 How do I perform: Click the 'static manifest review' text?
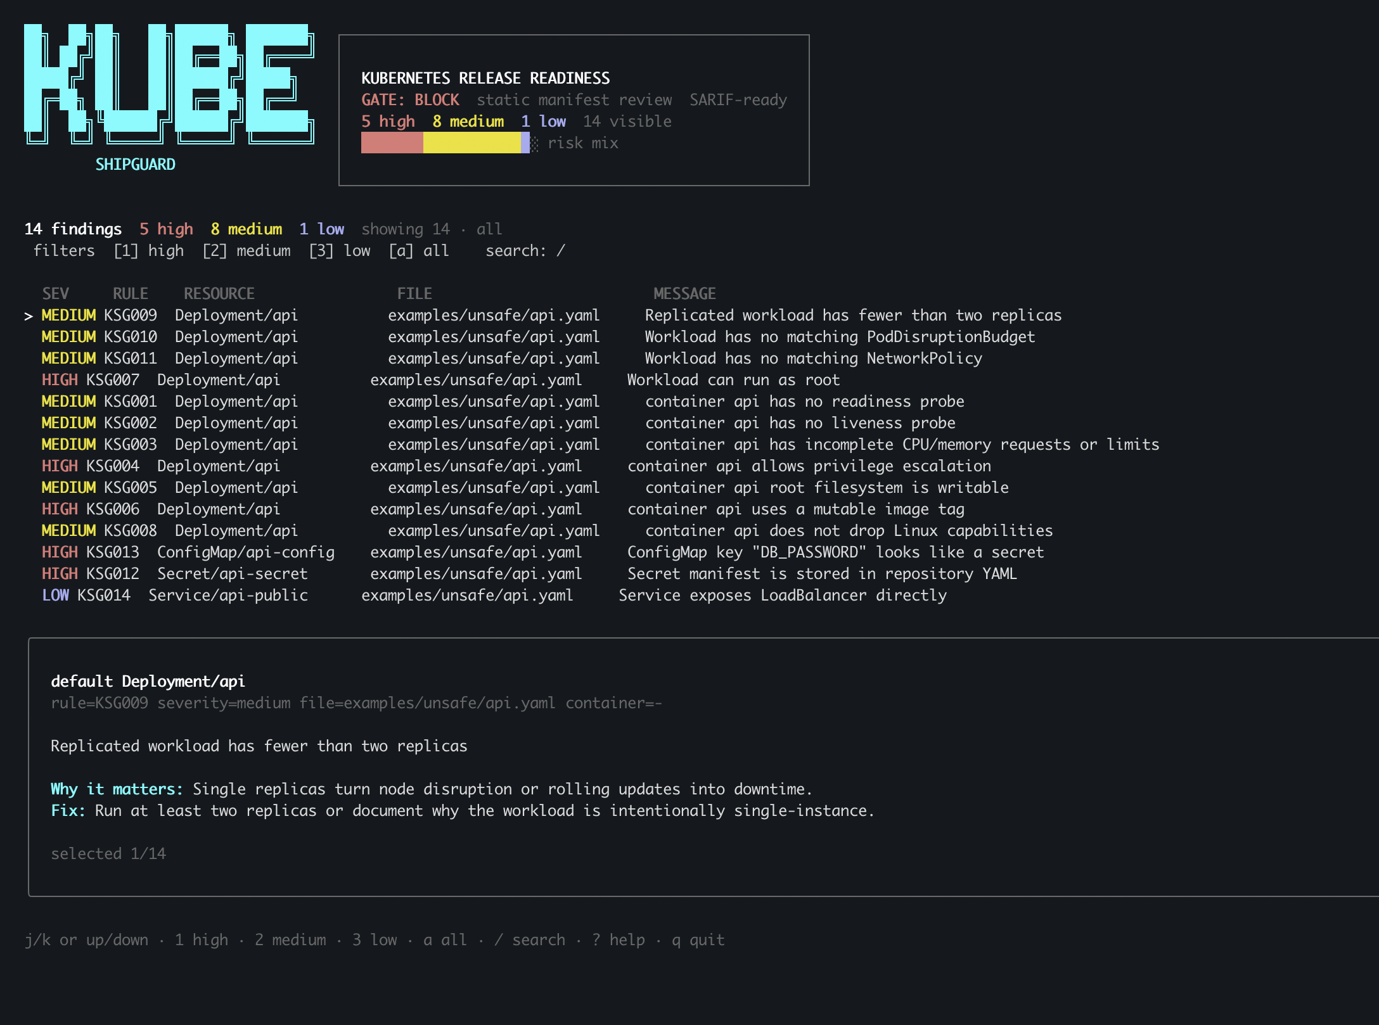574,100
